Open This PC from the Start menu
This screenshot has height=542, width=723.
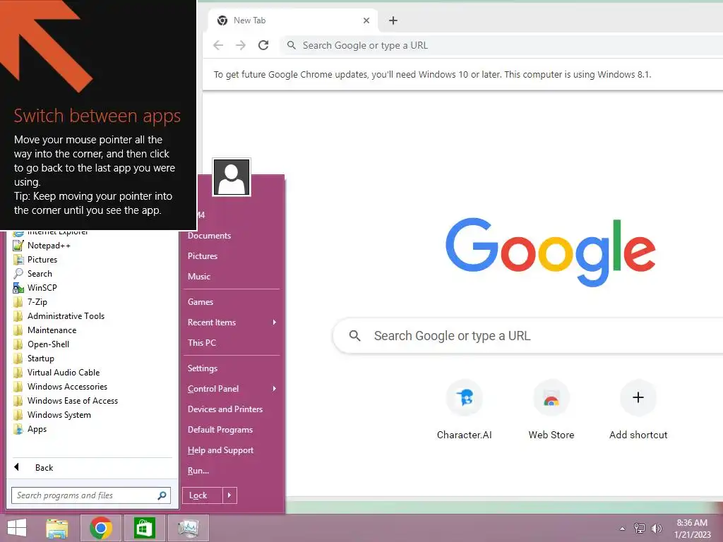pos(201,343)
